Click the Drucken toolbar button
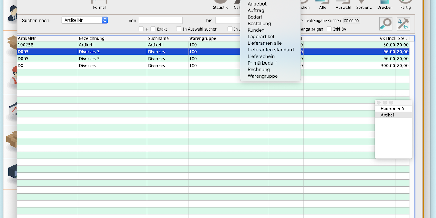This screenshot has width=436, height=218. [385, 5]
